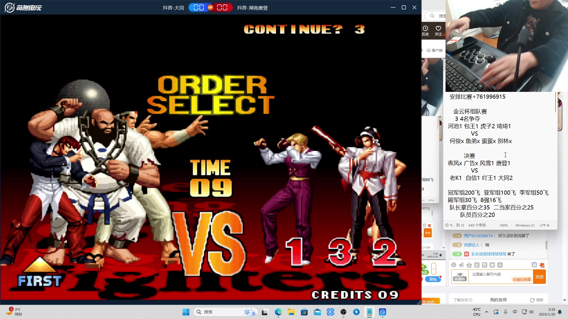Click the 客户端 download client link
Viewport: 568px width, 319px height.
point(435,51)
